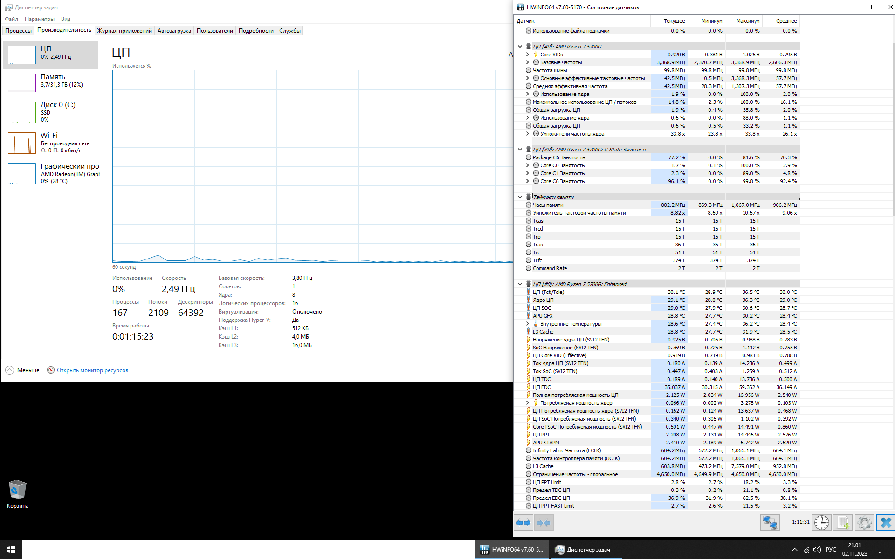
Task: Open the Services tab in Task Manager
Action: tap(289, 31)
